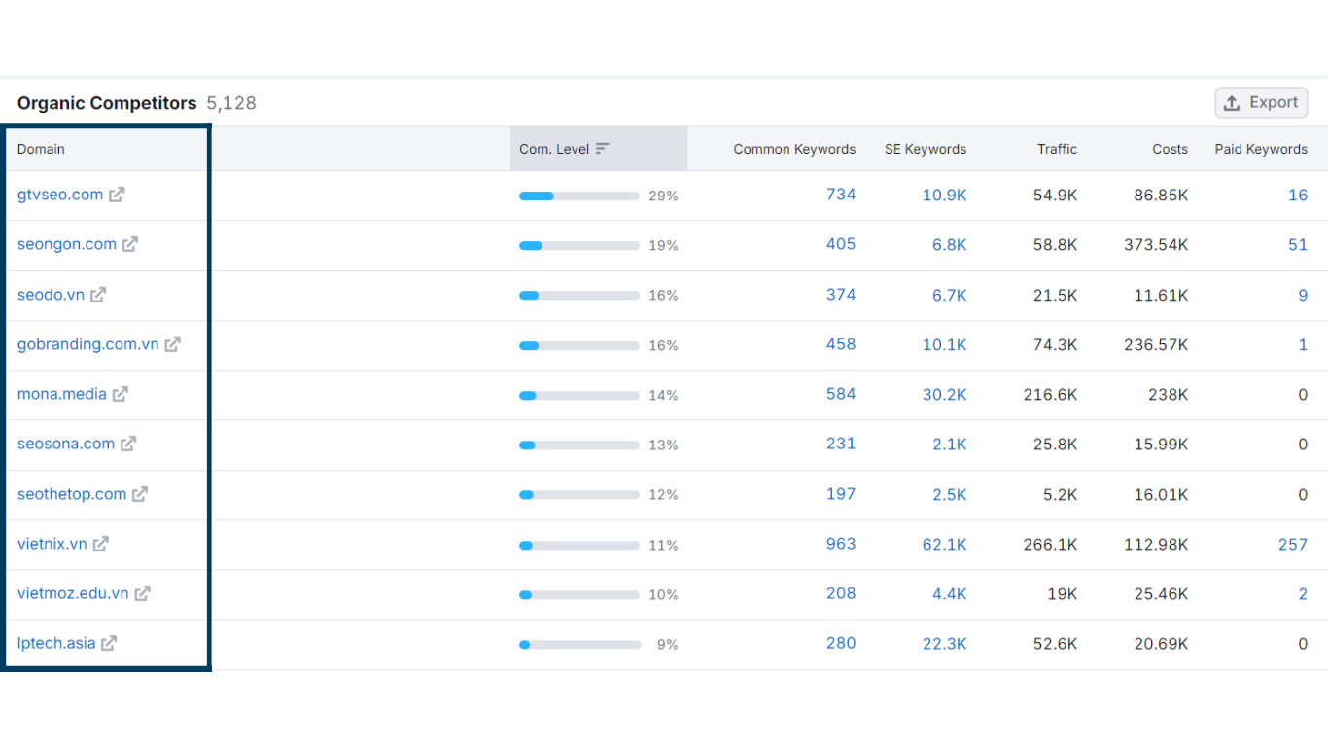Open external link icon beside seosona.com

(x=128, y=444)
